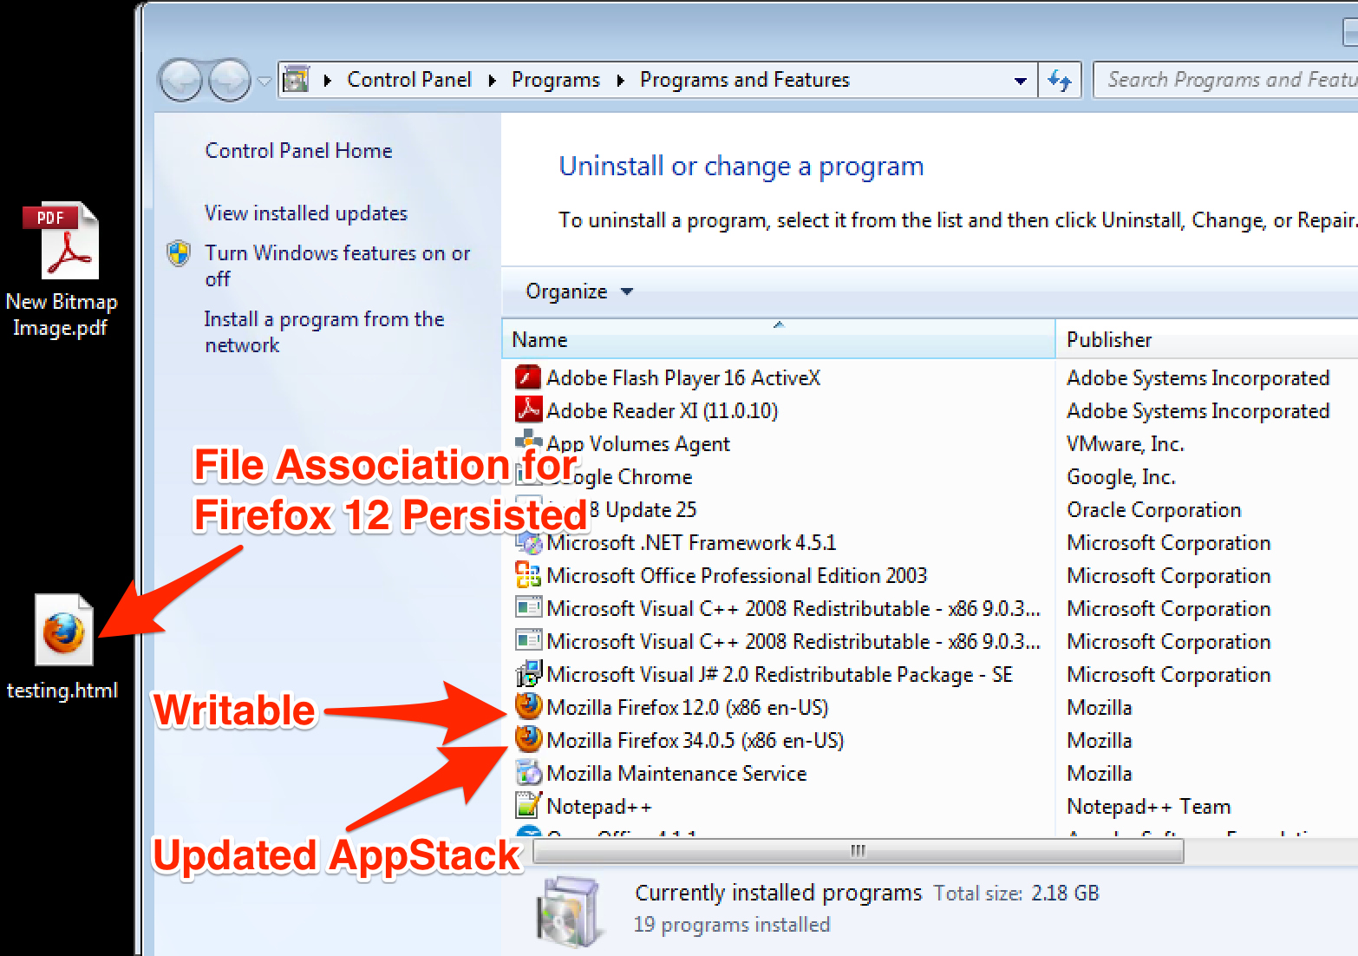Click Control Panel in the breadcrumb path

tap(408, 80)
